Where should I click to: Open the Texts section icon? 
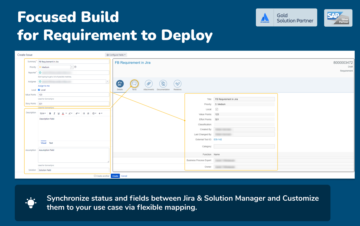(x=134, y=84)
